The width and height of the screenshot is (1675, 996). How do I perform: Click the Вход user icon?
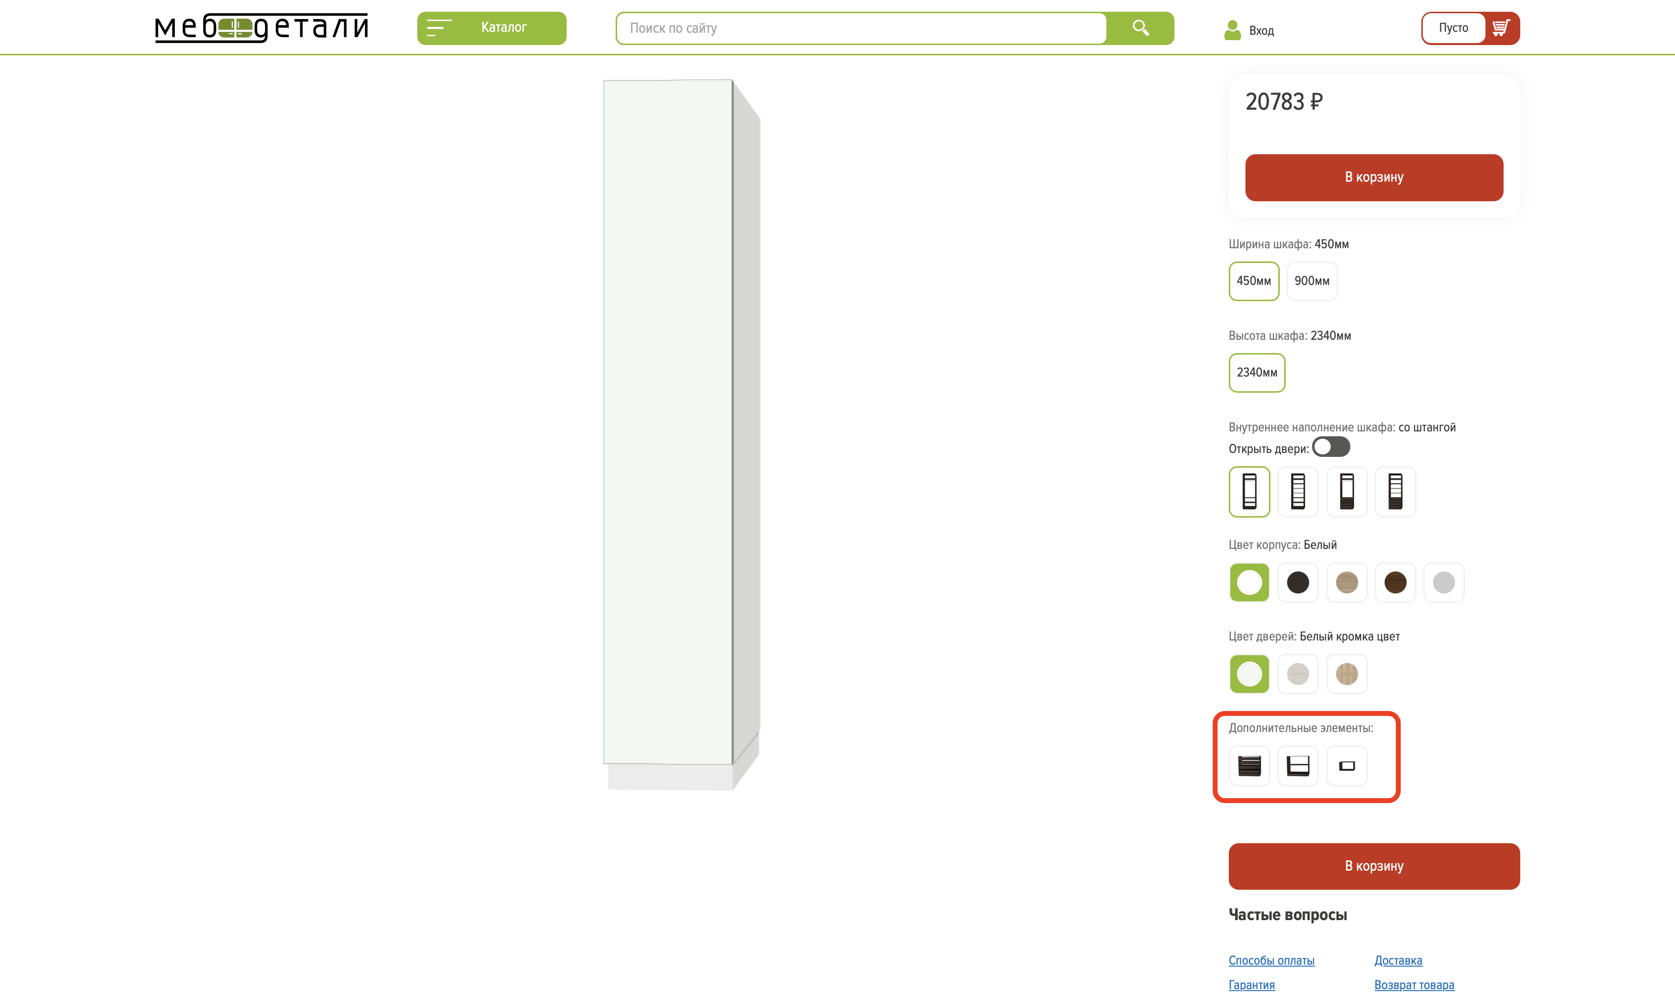pos(1232,30)
